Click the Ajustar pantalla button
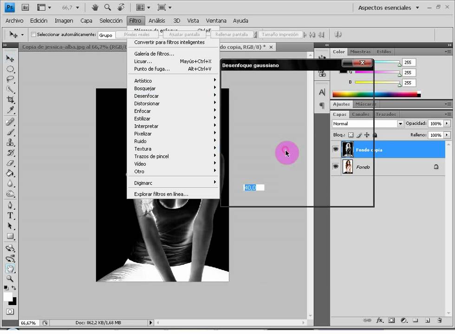455x334 pixels. click(x=184, y=34)
